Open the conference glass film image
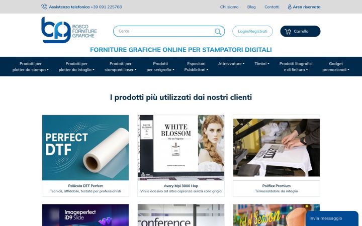The height and width of the screenshot is (226, 362). [181, 215]
